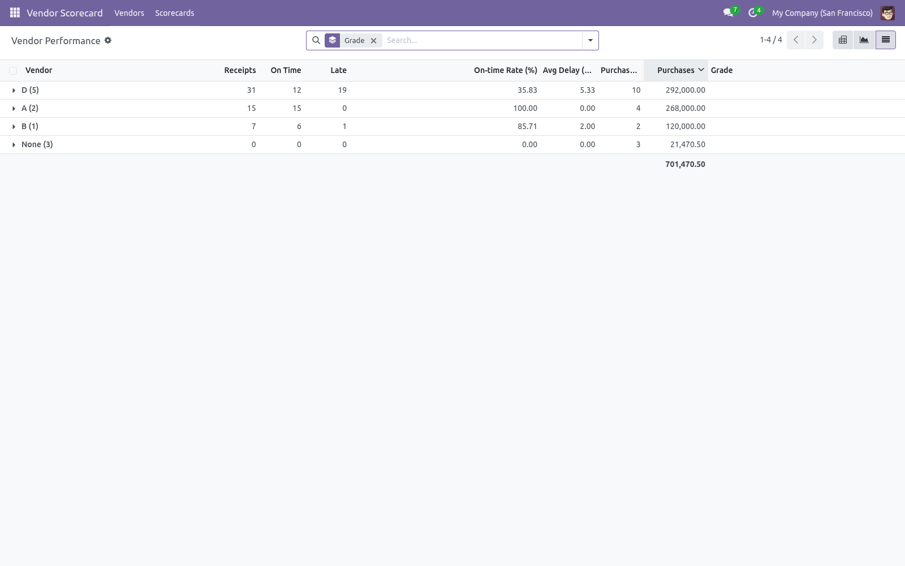Click the 268,000.00 purchases cell

685,108
